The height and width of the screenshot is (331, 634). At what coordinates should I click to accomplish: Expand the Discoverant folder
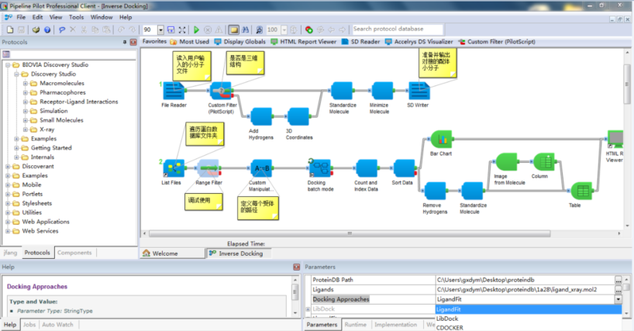pyautogui.click(x=8, y=167)
